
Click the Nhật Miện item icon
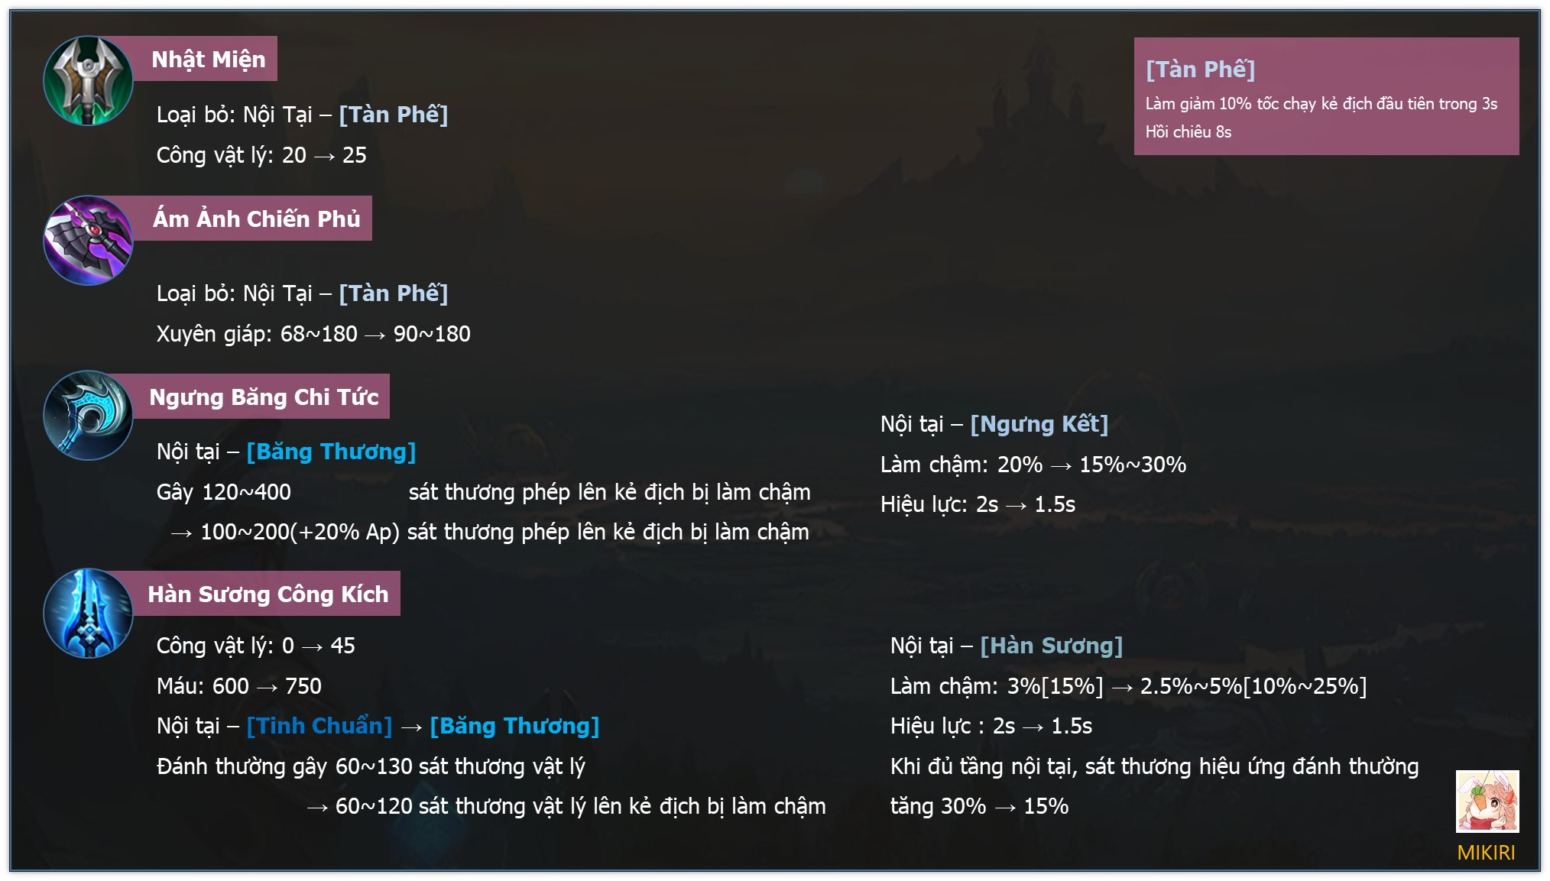point(88,81)
